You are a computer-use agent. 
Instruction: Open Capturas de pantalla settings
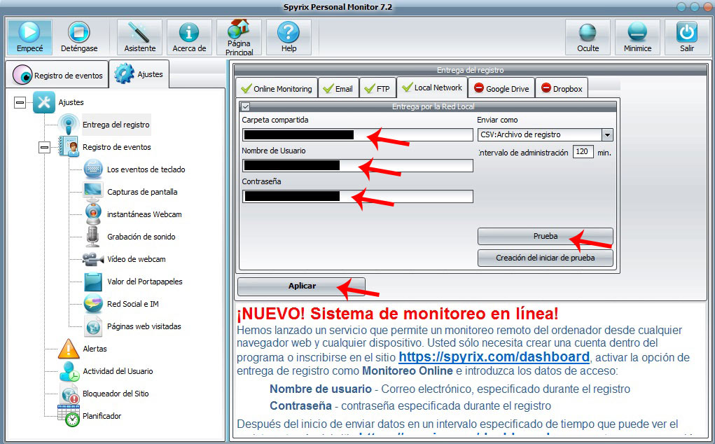[142, 192]
